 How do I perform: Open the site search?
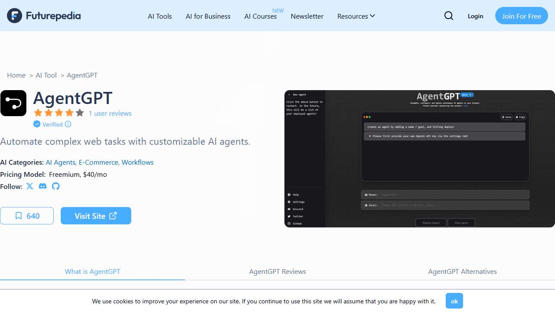click(449, 16)
